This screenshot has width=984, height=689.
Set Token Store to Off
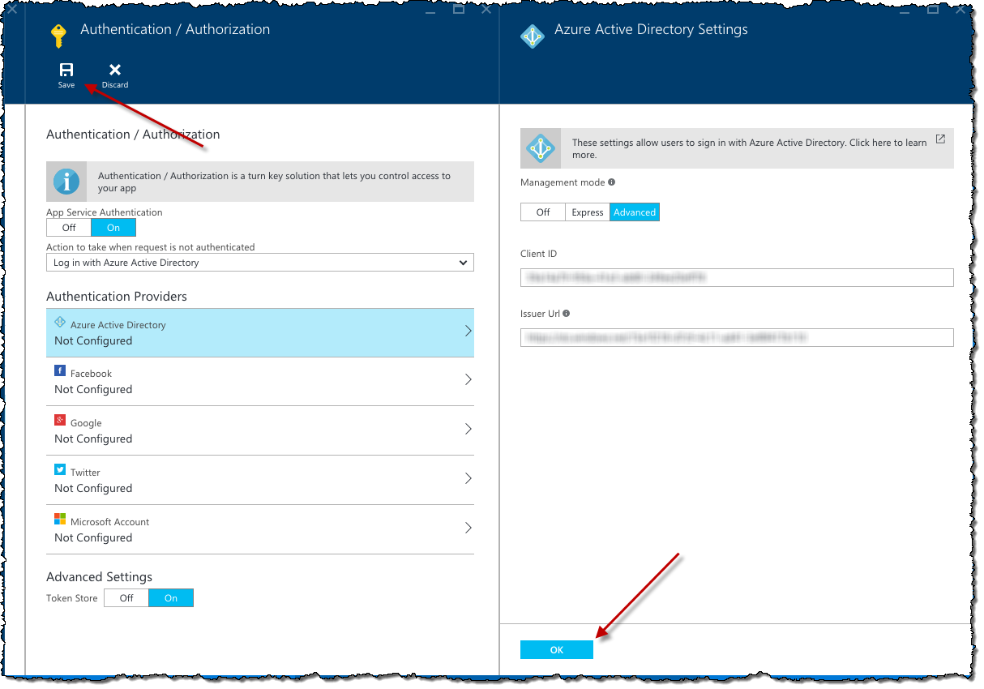126,598
